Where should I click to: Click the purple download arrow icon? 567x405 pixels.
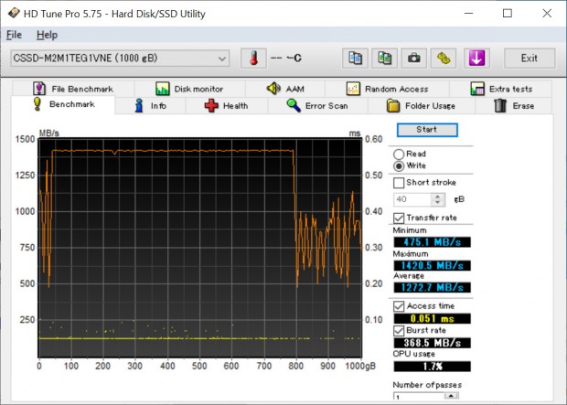coord(477,59)
